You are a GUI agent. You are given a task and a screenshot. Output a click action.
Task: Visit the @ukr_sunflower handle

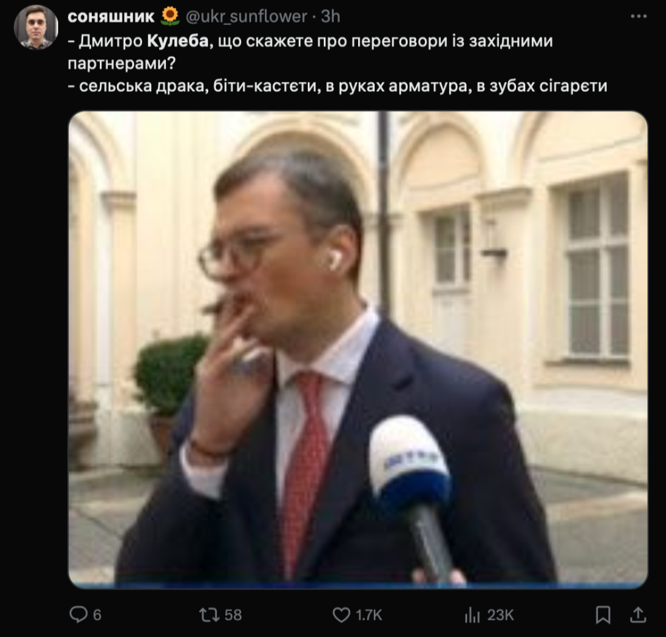246,17
